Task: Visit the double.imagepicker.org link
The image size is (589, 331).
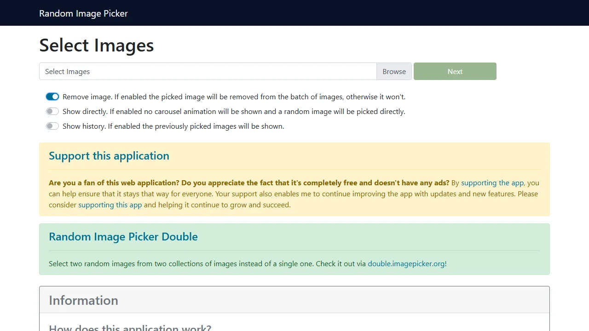Action: (x=406, y=264)
